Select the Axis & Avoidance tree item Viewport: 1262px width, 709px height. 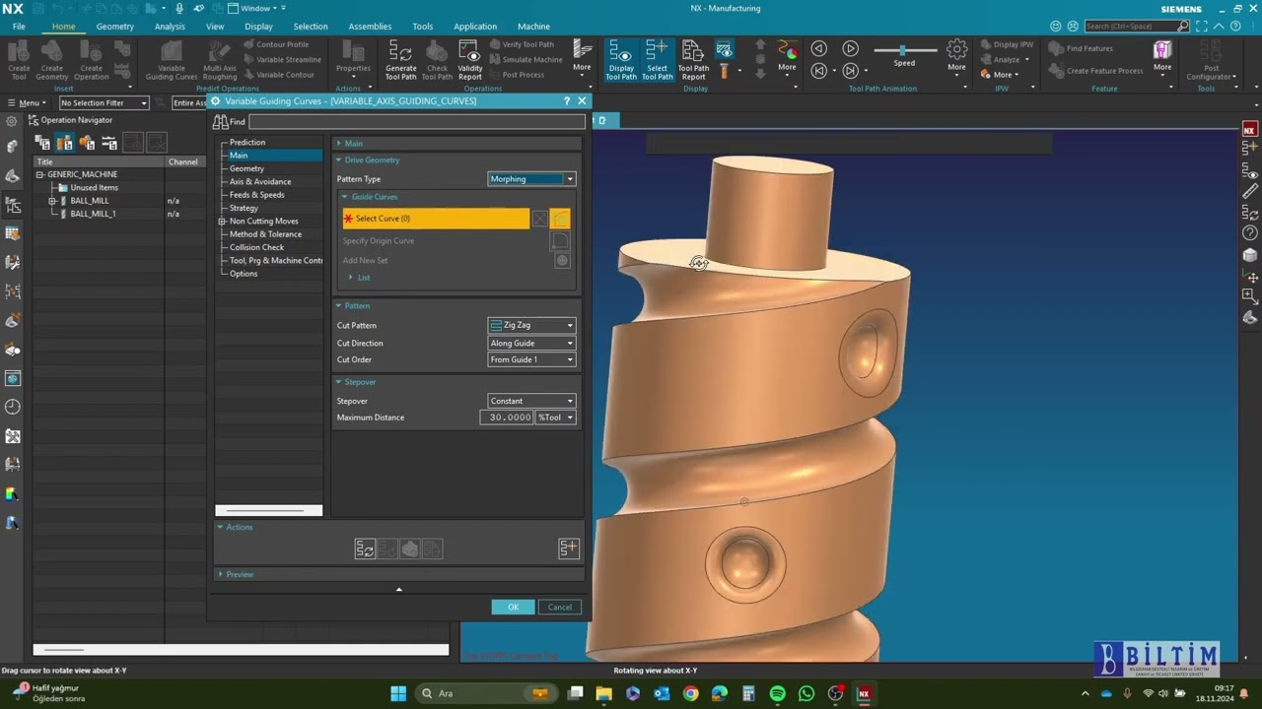[x=260, y=181]
